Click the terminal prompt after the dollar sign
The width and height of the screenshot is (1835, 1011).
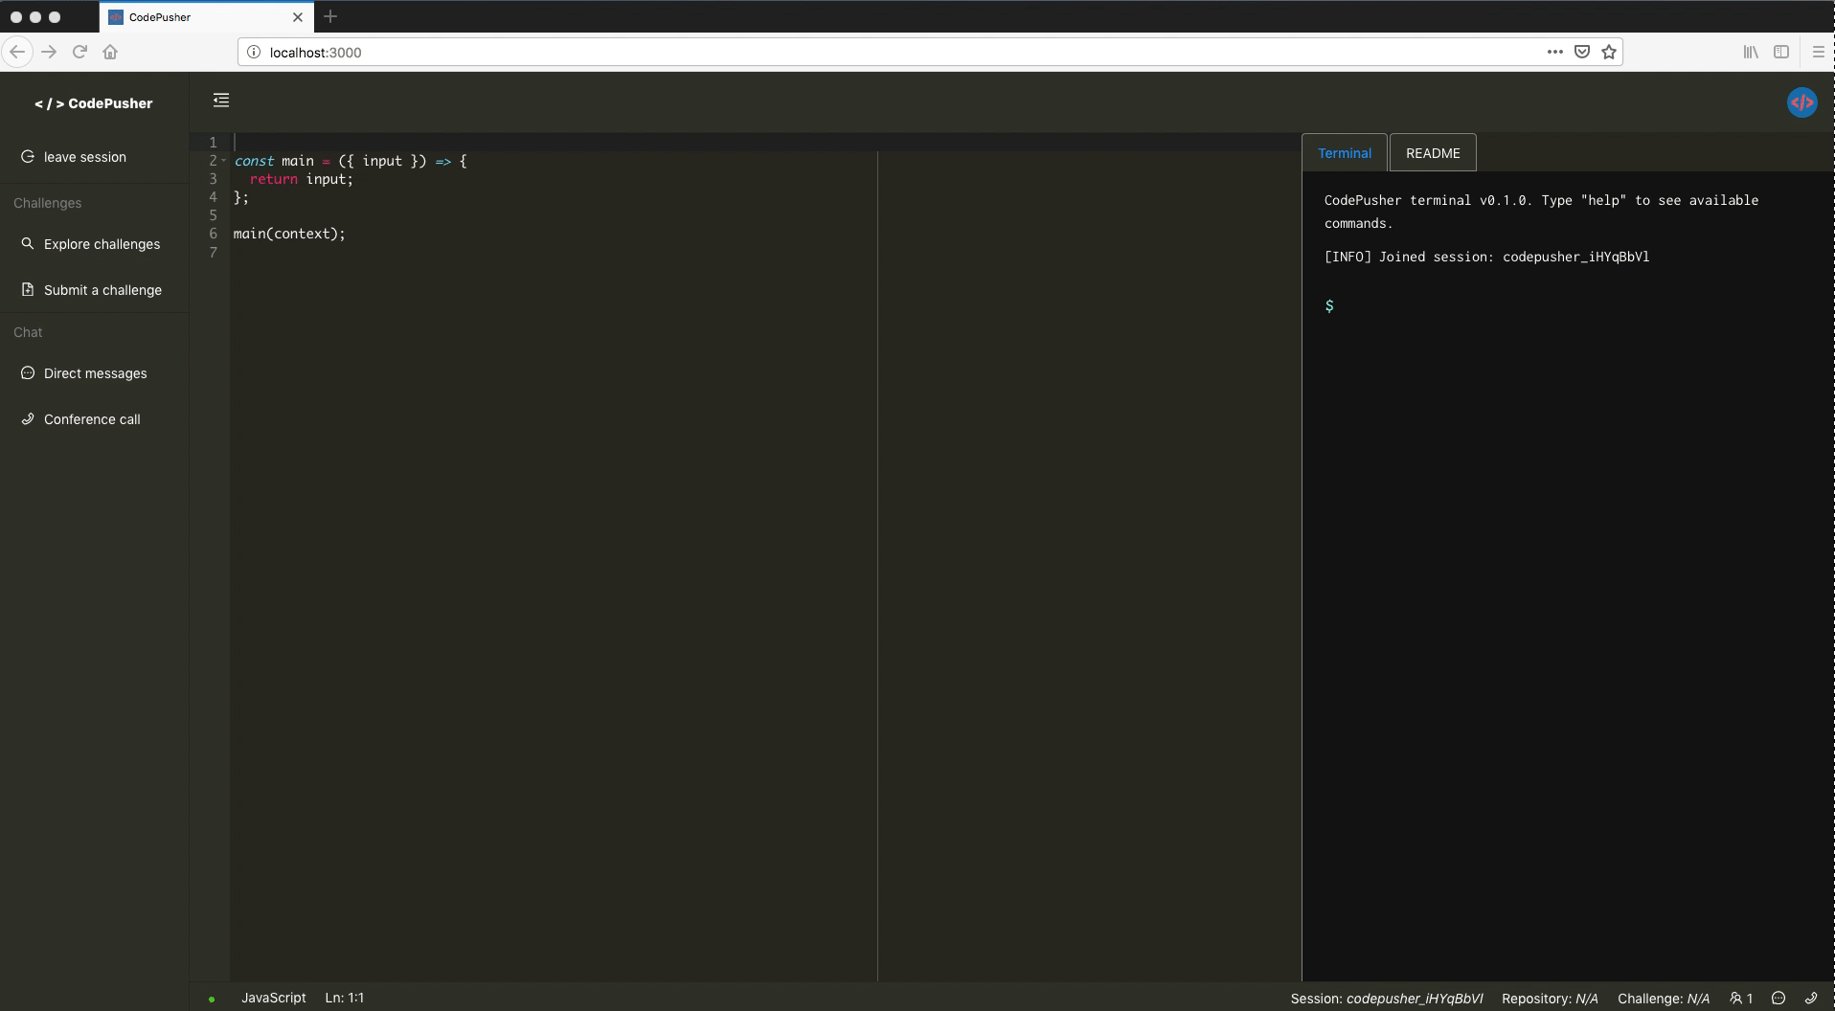[1571, 305]
